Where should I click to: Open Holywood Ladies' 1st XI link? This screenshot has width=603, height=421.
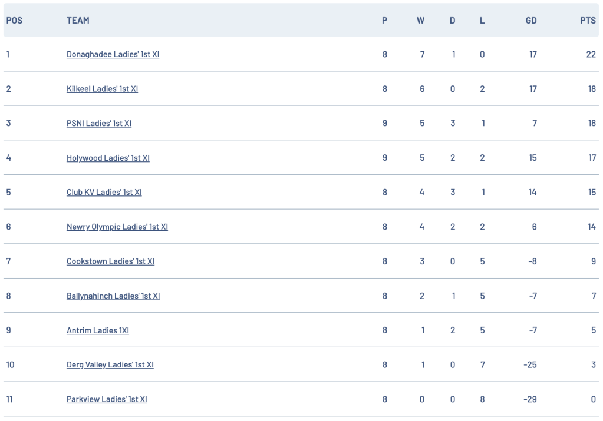coord(108,158)
